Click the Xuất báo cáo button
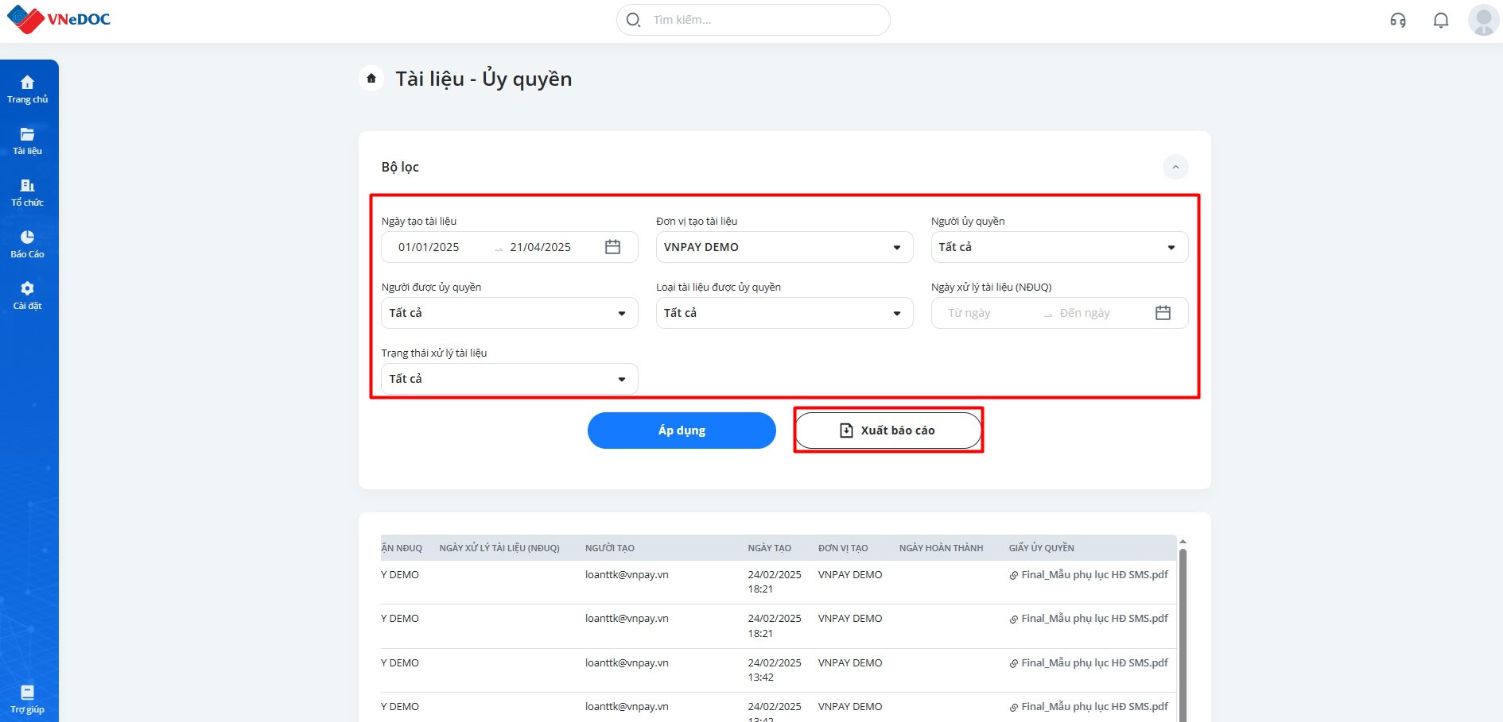 pyautogui.click(x=888, y=430)
